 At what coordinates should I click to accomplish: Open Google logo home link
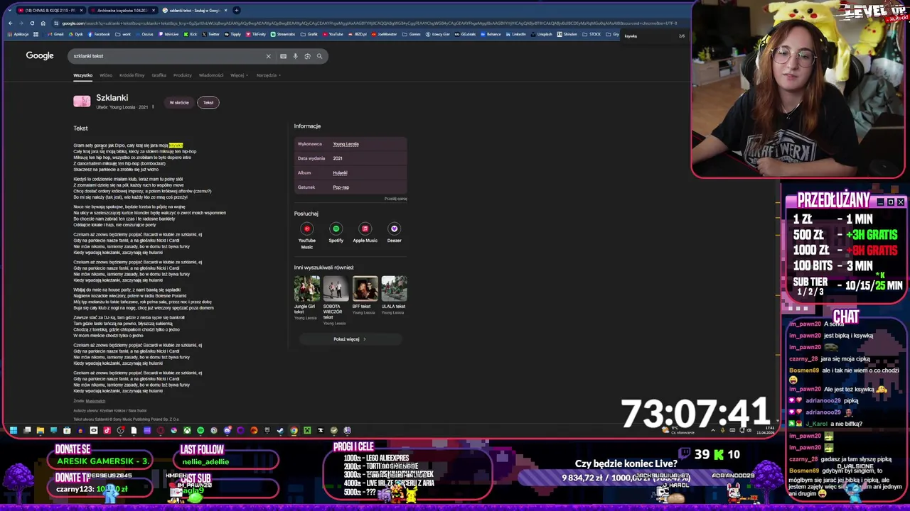click(40, 55)
